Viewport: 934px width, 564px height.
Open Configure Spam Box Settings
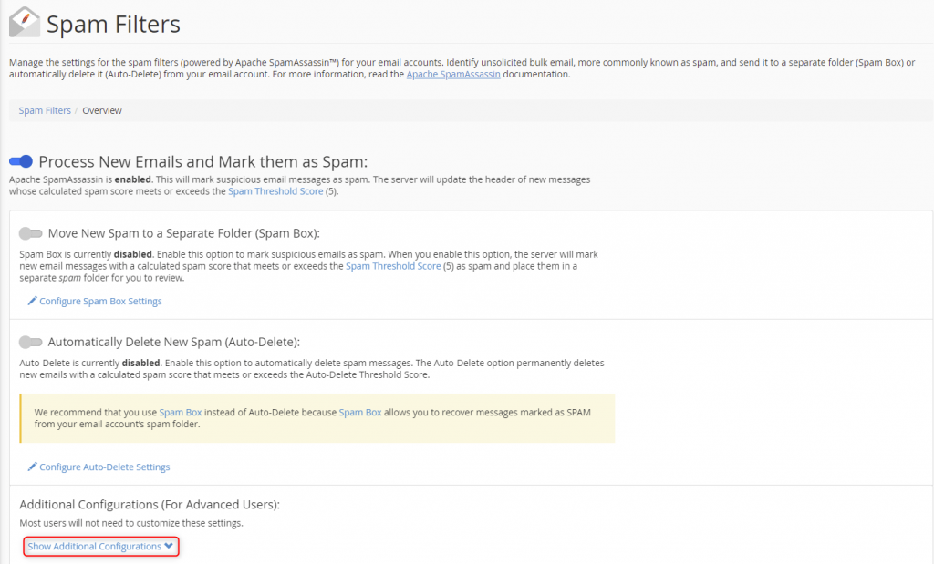point(100,301)
